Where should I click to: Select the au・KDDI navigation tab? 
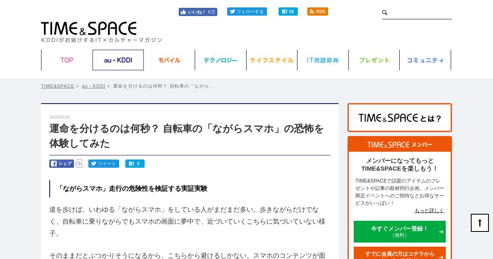point(118,60)
